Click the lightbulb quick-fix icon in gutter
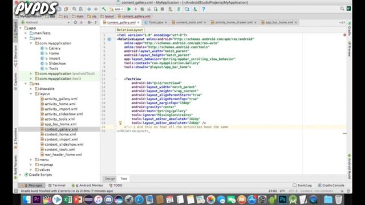Screen dimensions: 365x205 (x=120, y=123)
